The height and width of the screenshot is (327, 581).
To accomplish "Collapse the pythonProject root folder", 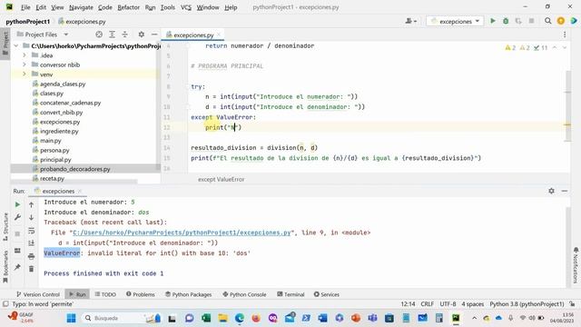I will click(x=16, y=46).
